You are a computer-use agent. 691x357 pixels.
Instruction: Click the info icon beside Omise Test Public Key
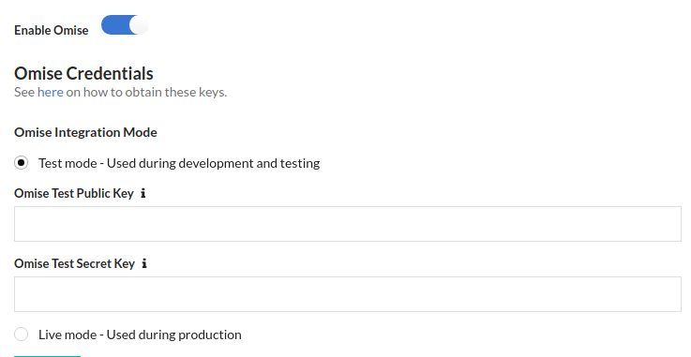(143, 193)
